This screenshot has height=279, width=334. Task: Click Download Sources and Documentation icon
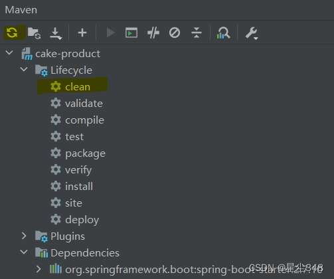click(56, 34)
